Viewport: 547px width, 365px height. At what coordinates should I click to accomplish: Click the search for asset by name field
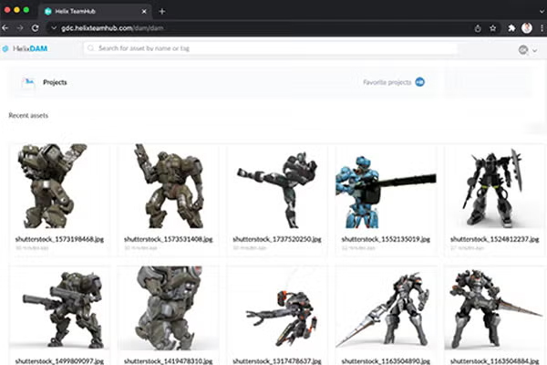(x=271, y=48)
